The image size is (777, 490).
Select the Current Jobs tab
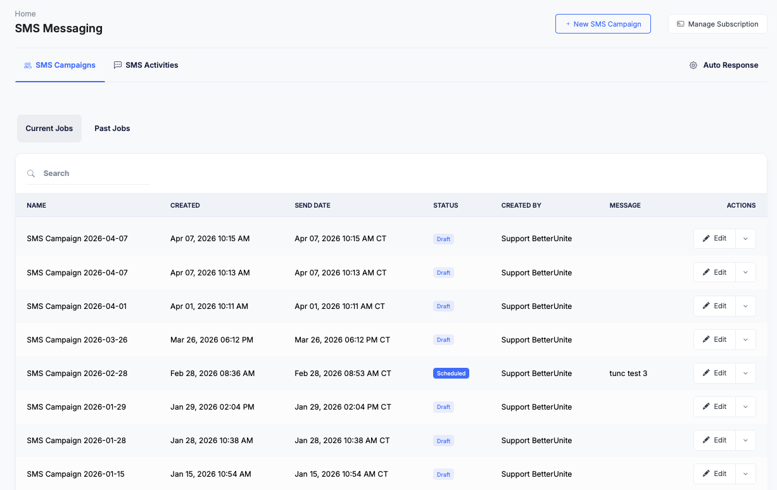pos(49,129)
